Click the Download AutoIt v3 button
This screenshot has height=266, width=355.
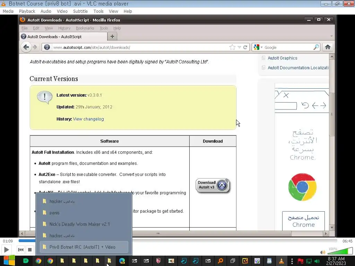(x=213, y=186)
